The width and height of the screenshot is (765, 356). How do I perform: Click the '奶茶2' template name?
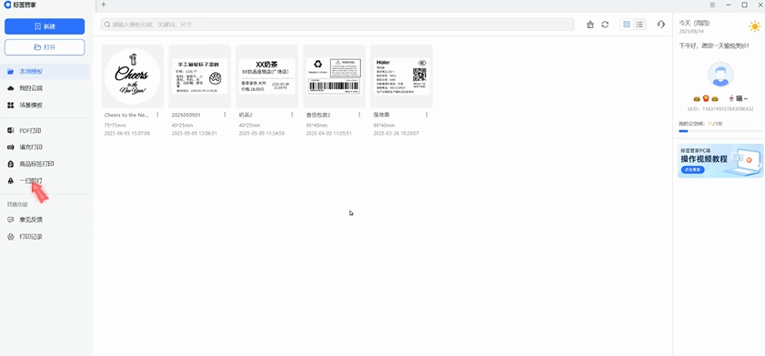pos(246,115)
